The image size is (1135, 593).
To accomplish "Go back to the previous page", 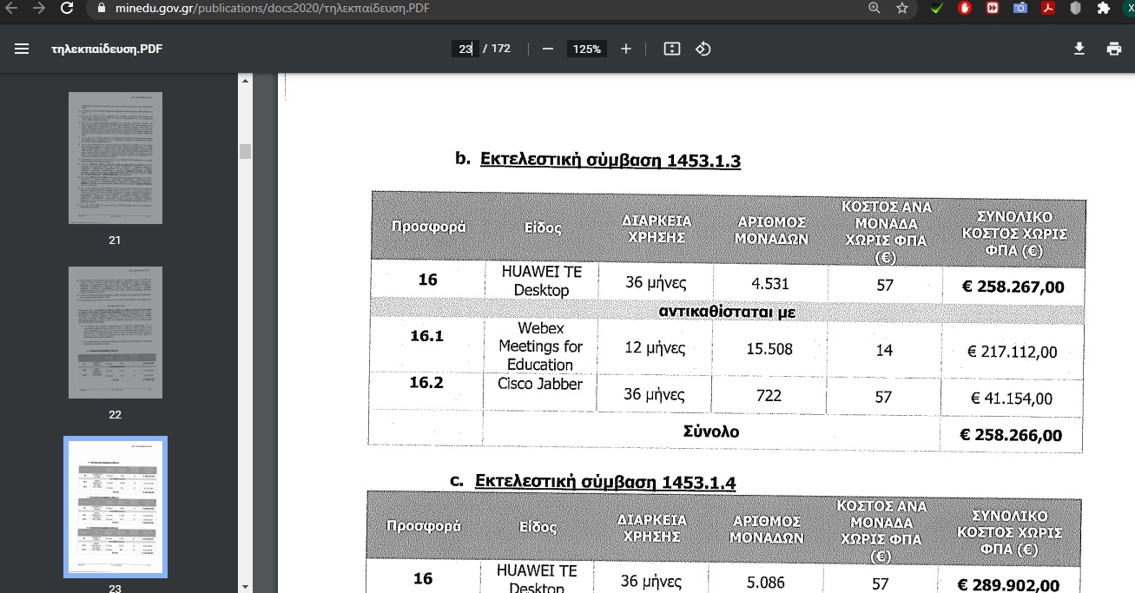I will point(12,8).
